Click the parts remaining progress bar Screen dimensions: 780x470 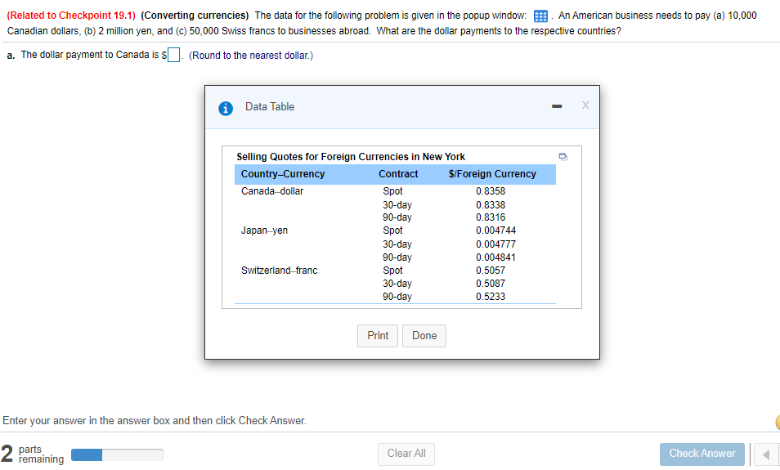tap(117, 454)
